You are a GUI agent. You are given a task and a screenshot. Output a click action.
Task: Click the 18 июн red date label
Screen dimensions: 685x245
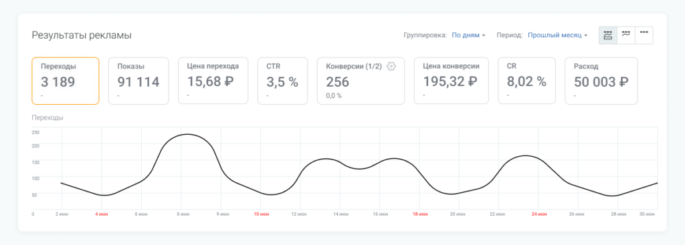(419, 214)
